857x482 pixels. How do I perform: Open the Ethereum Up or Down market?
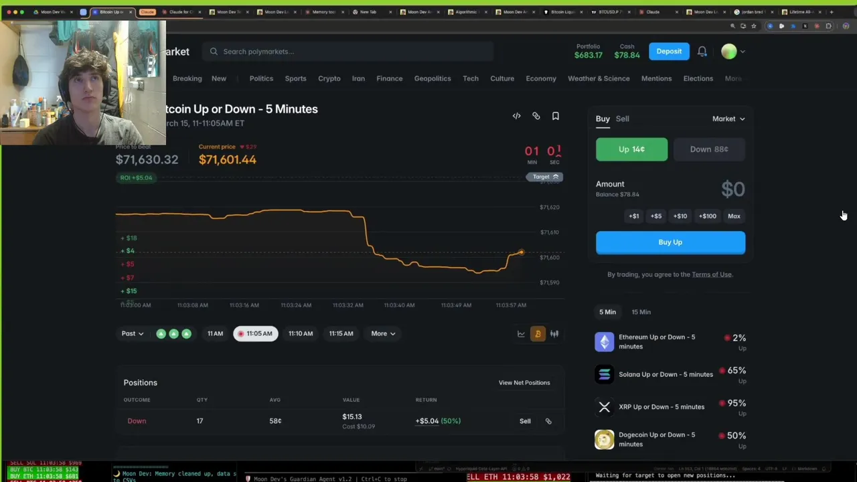pos(670,341)
